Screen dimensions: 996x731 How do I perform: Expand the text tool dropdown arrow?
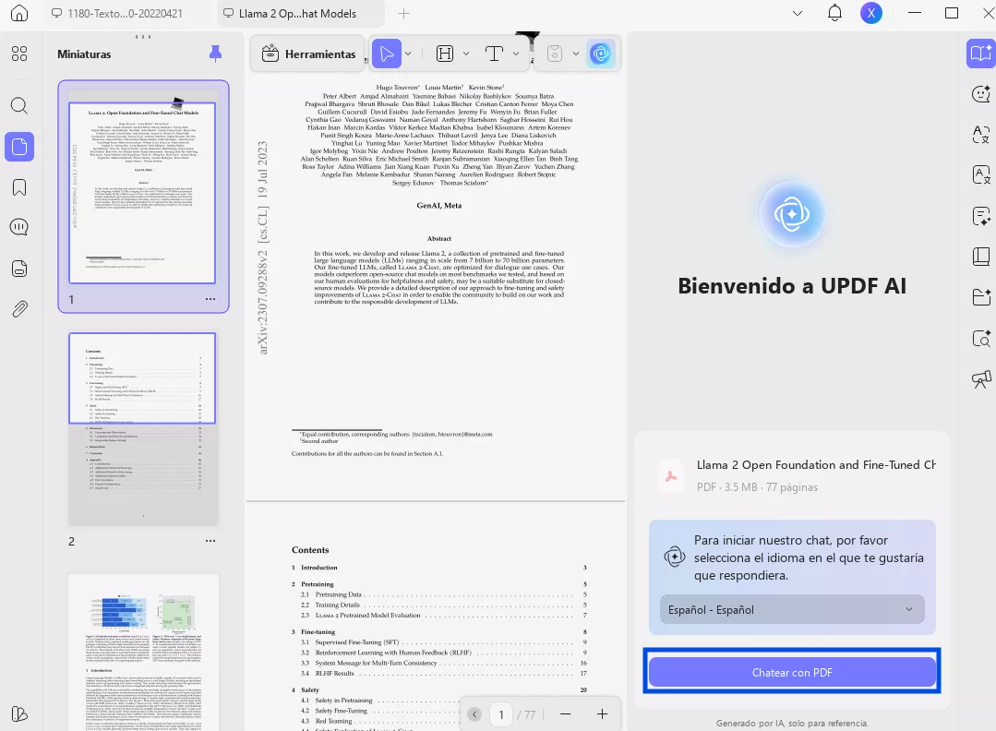(x=516, y=54)
